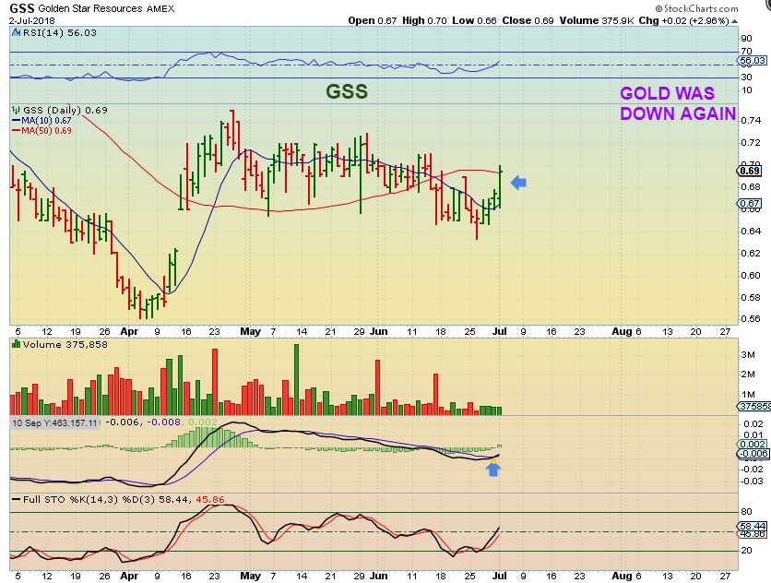Viewport: 771px width, 583px height.
Task: Click the volume bars icon before Volume 375,858
Action: click(x=17, y=344)
